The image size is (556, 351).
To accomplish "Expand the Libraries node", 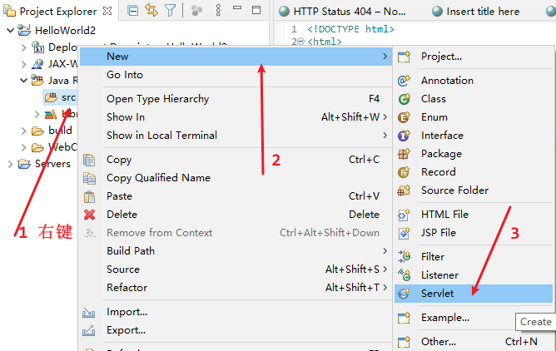I will coord(37,114).
